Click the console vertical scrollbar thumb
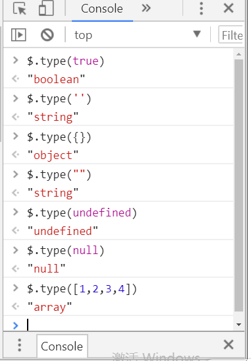 239,185
